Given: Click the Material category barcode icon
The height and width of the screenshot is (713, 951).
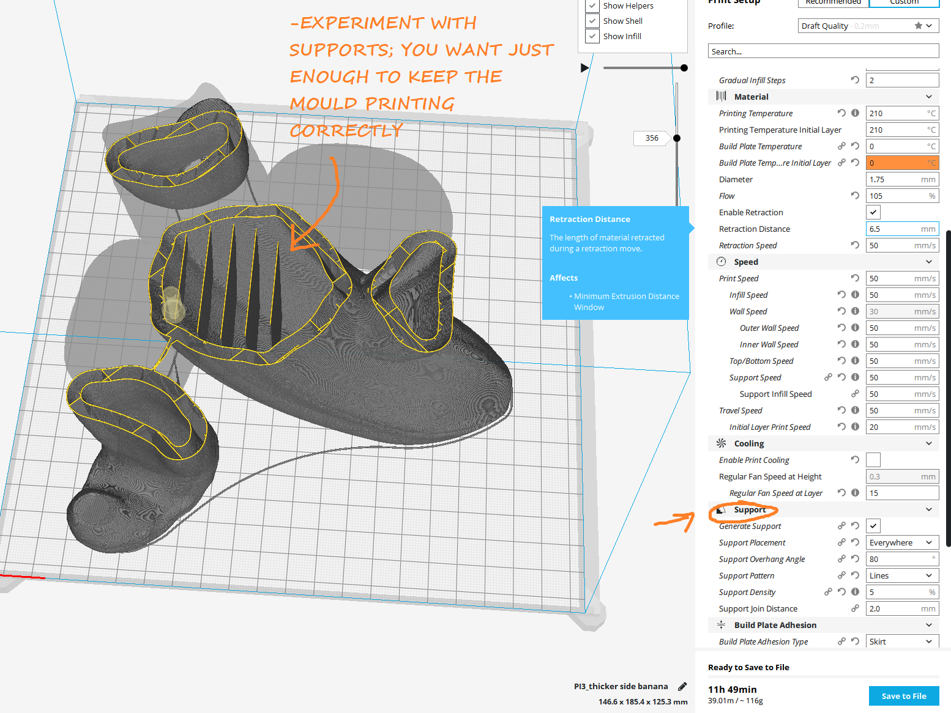Looking at the screenshot, I should click(x=721, y=96).
